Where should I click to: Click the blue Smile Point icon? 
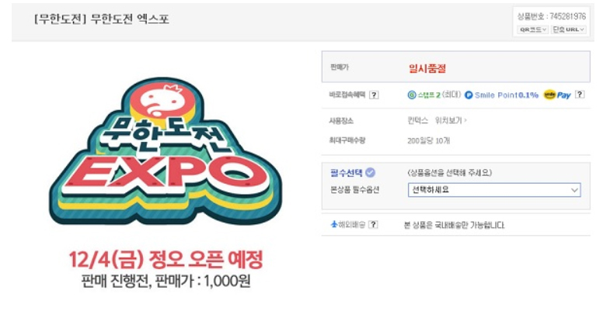[x=469, y=95]
